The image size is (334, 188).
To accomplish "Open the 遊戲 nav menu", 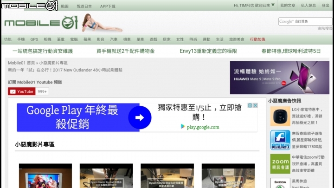I will [x=154, y=39].
